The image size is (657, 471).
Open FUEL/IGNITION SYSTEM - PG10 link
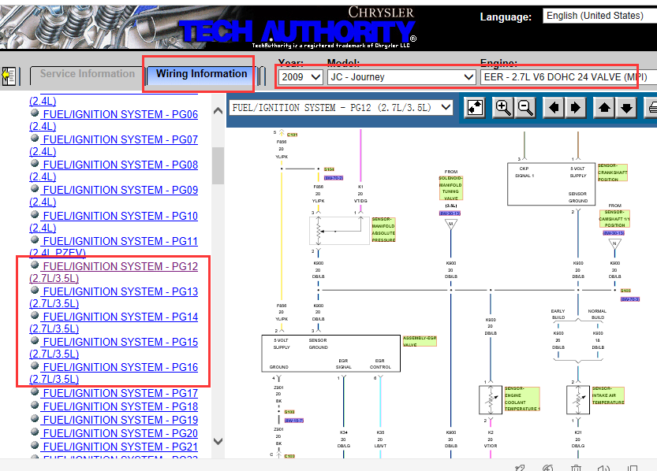click(x=114, y=221)
